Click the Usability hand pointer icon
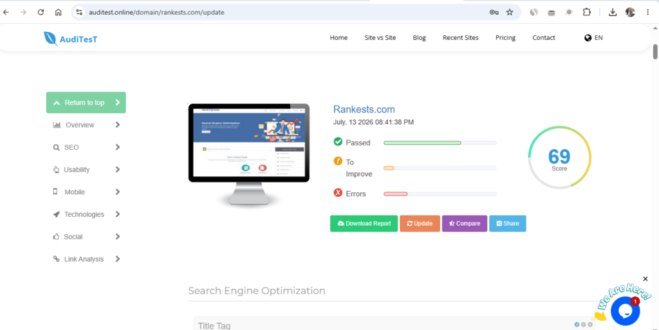659x330 pixels. (57, 170)
